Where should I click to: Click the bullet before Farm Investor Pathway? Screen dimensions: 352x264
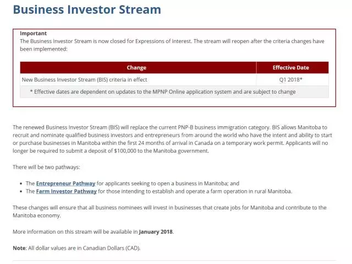20,191
